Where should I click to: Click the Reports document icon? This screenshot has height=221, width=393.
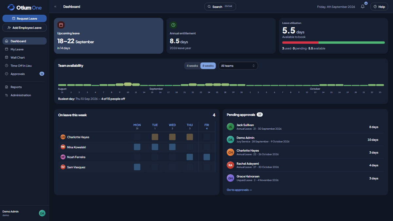click(7, 87)
